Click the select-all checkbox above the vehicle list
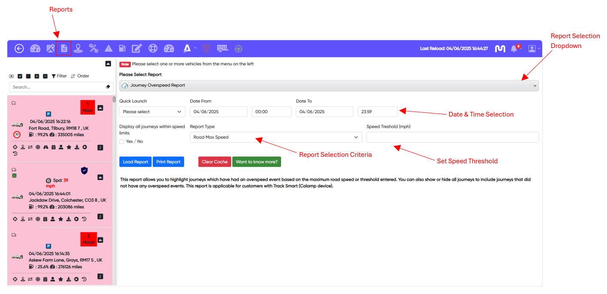 click(20, 76)
